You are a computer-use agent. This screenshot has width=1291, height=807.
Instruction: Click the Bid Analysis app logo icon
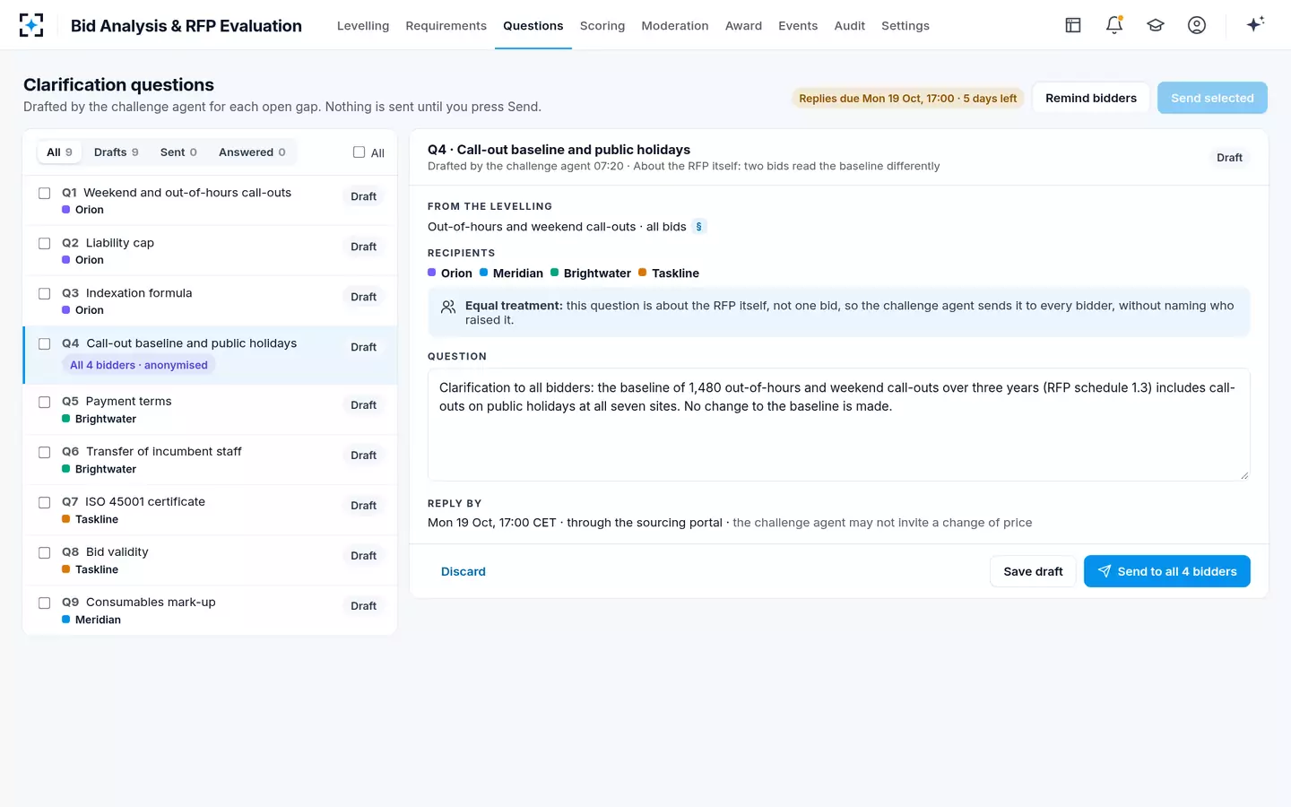point(31,25)
